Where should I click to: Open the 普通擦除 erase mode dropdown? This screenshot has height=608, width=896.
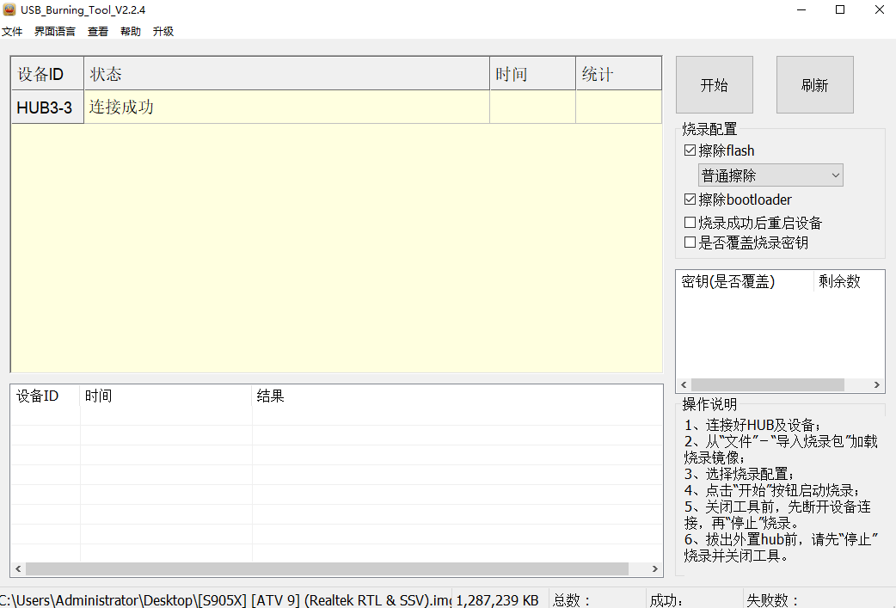(770, 175)
